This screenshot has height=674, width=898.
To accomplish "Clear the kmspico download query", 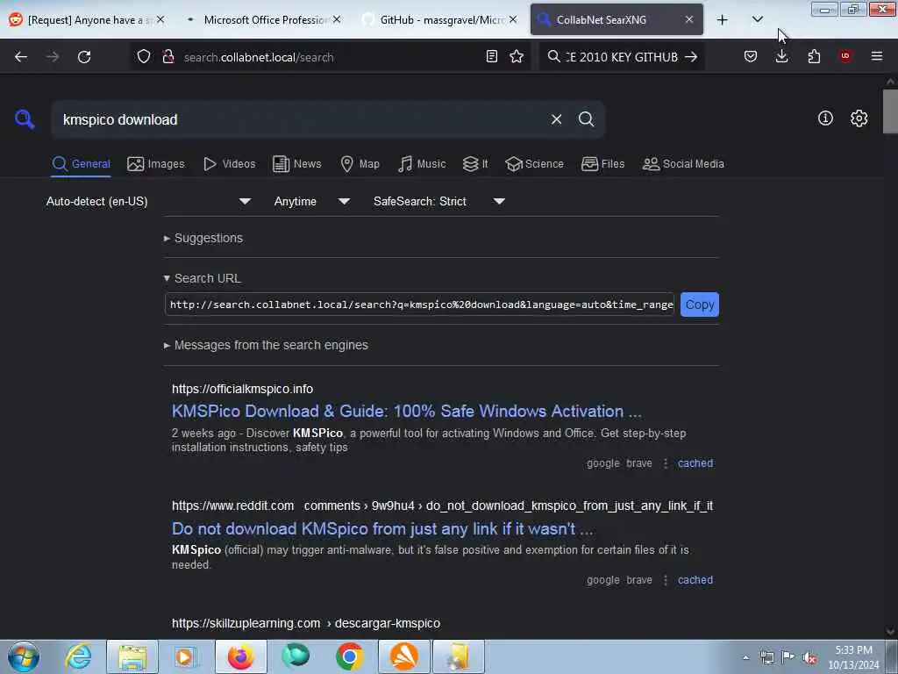I will (556, 119).
